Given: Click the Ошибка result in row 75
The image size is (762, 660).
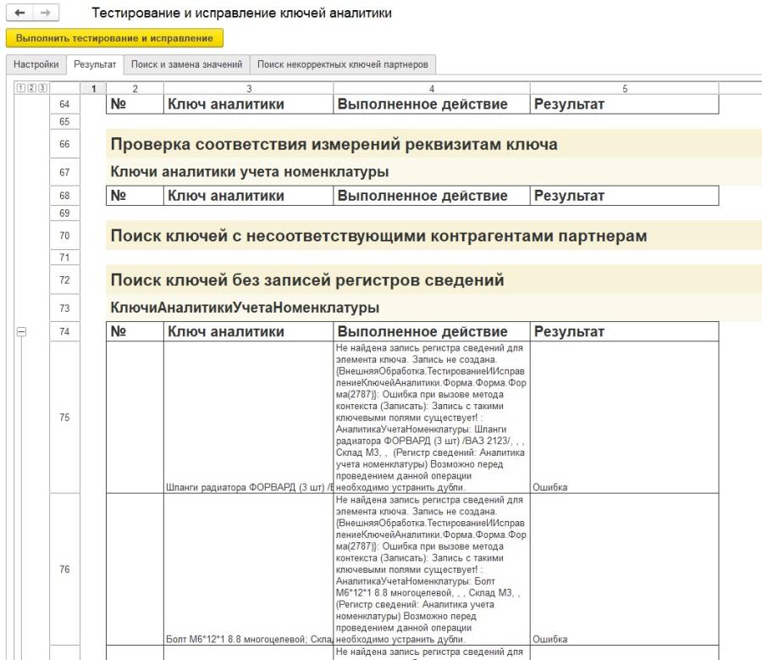Looking at the screenshot, I should pos(549,487).
